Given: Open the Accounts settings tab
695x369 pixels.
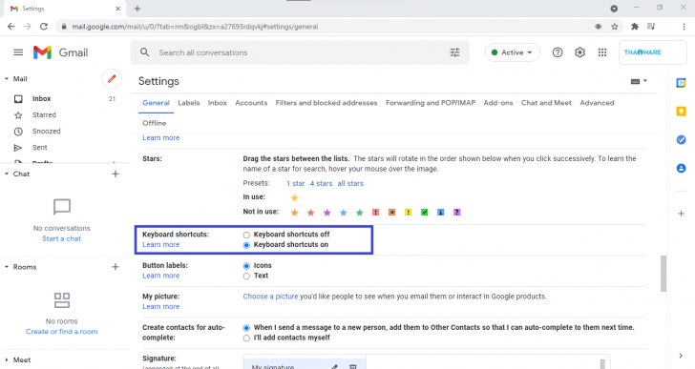Looking at the screenshot, I should [251, 103].
